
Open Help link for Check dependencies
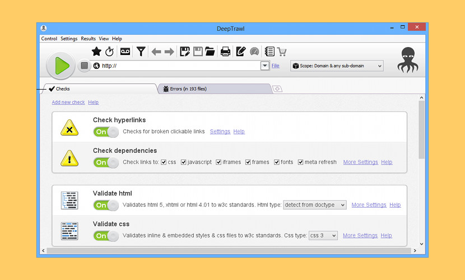point(387,162)
